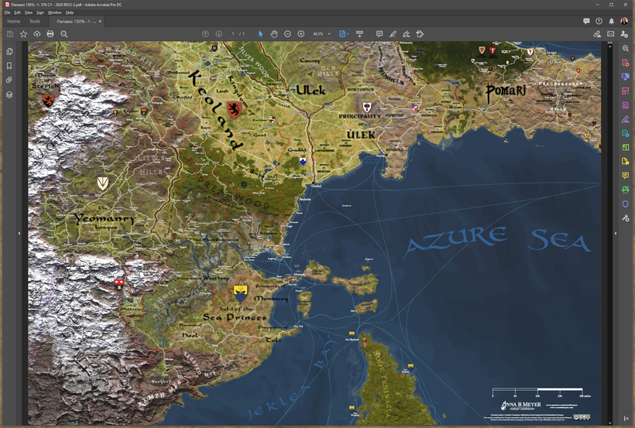Show the Attachments panel
The width and height of the screenshot is (635, 428).
9,80
